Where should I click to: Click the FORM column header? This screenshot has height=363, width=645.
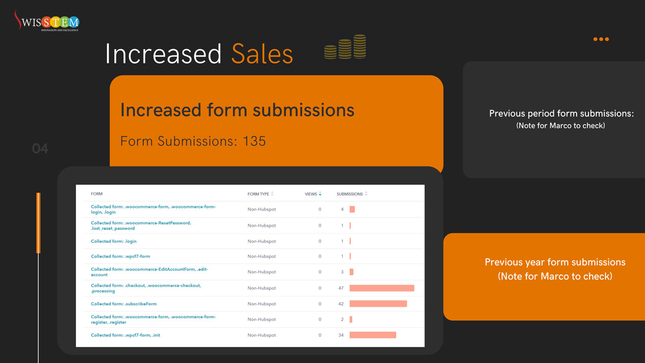(97, 194)
